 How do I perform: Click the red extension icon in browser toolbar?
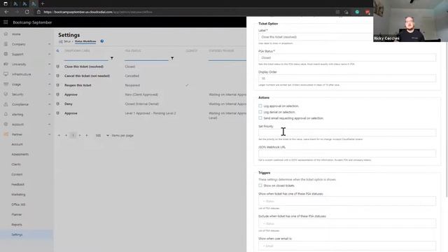click(367, 12)
